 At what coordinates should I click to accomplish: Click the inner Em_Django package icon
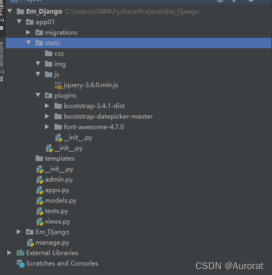tap(30, 232)
